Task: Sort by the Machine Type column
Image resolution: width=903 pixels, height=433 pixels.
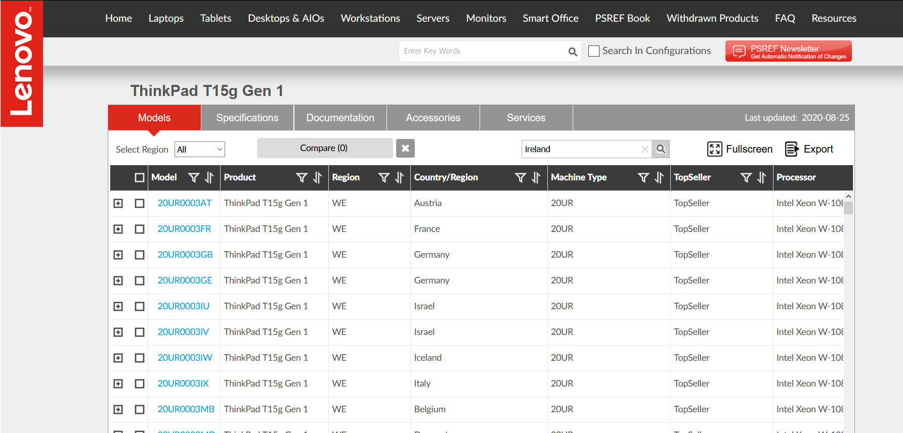Action: pos(659,178)
